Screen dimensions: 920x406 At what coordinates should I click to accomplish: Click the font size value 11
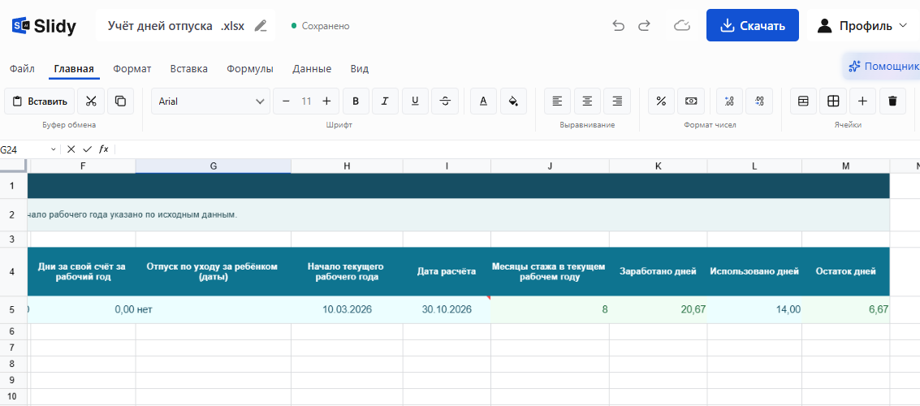pos(306,101)
